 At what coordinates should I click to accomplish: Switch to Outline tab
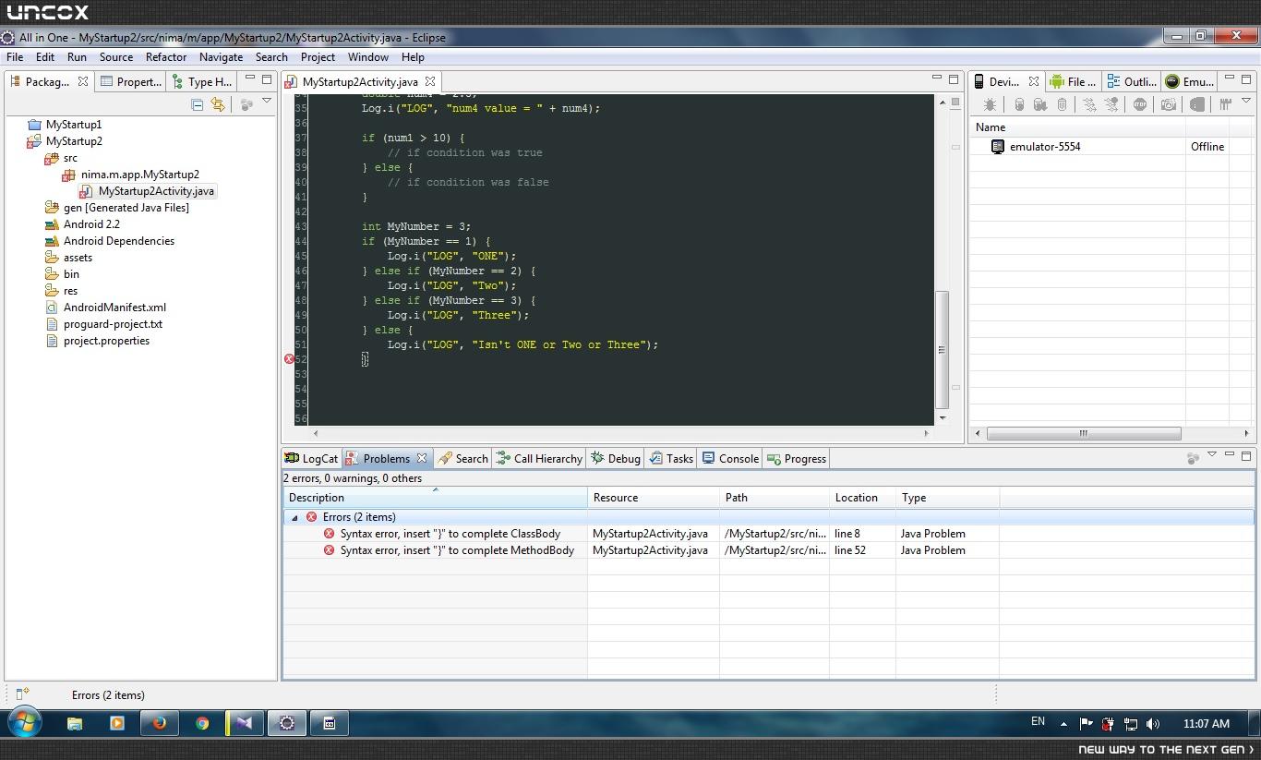[x=1132, y=81]
